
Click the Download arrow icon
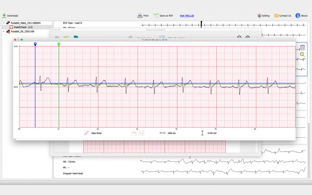click(x=4, y=16)
